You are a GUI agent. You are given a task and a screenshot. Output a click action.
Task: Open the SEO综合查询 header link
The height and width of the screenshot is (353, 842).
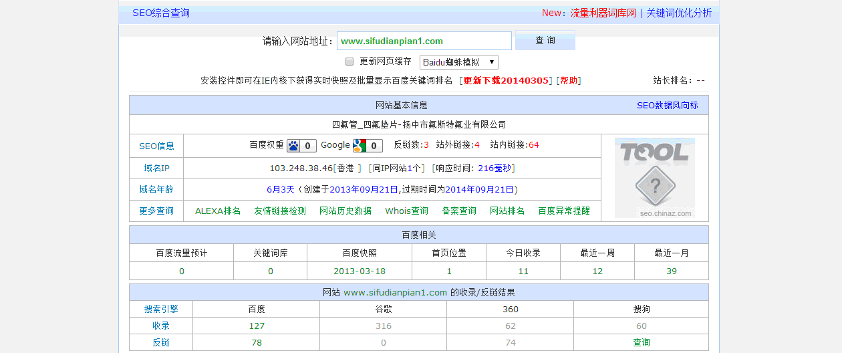tap(161, 13)
